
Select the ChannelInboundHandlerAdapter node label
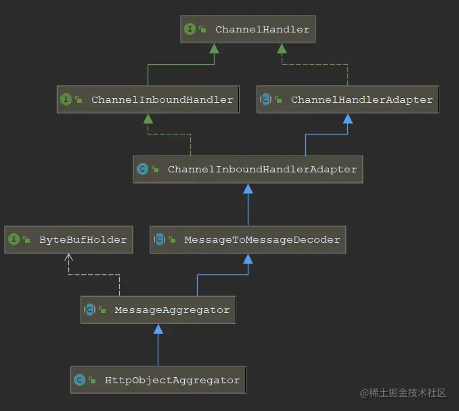pyautogui.click(x=262, y=169)
